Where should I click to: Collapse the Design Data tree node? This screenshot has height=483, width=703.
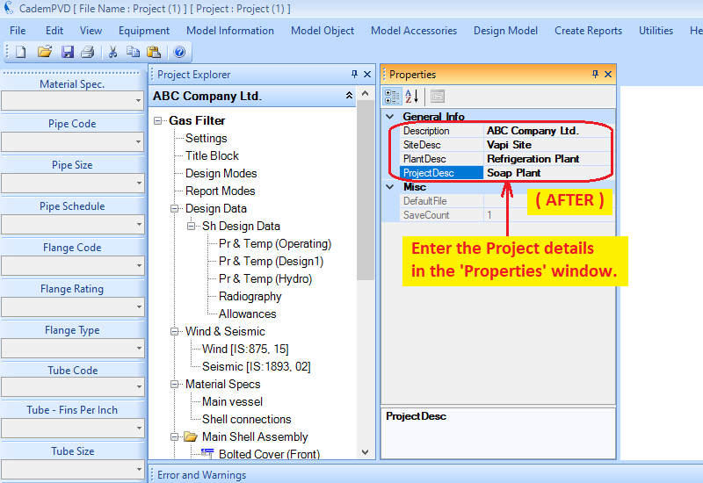(x=174, y=208)
